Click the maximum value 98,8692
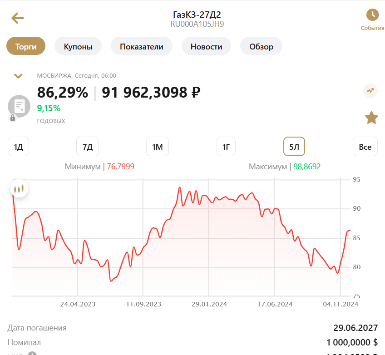 pos(307,167)
